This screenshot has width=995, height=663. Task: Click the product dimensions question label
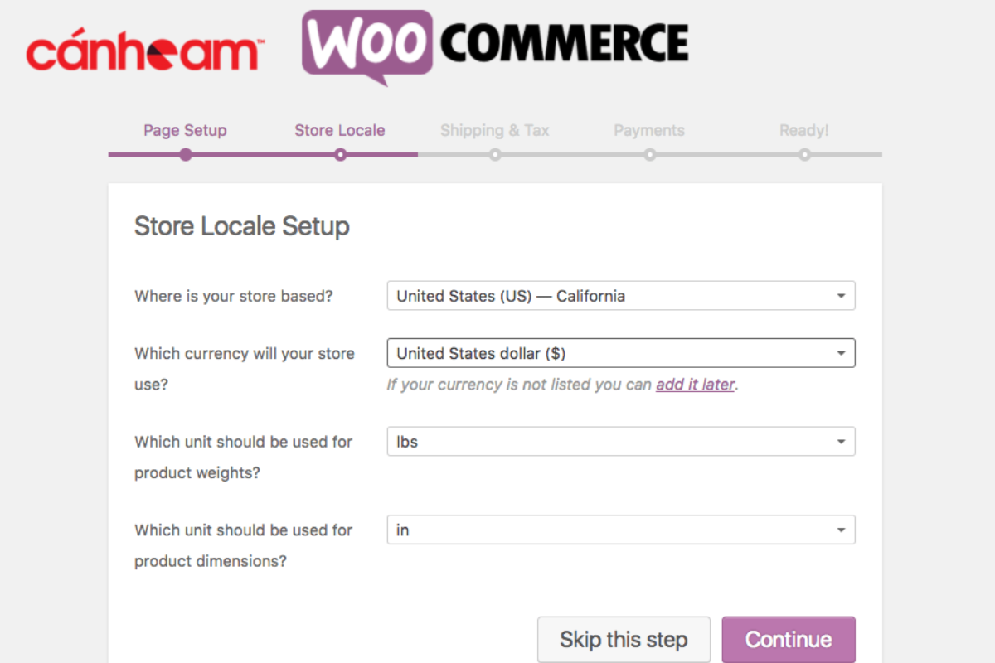click(x=244, y=545)
